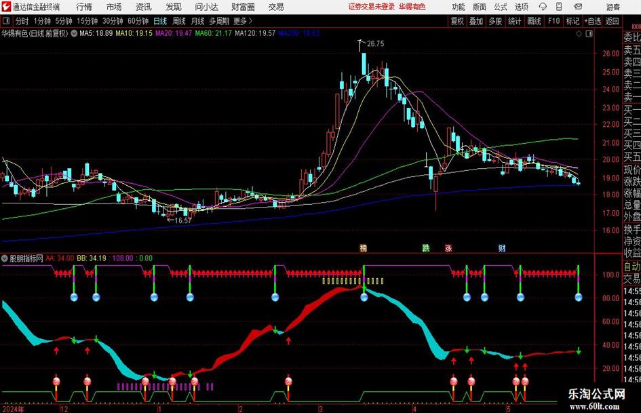
Task: Switch to 5分钟 period
Action: 64,21
